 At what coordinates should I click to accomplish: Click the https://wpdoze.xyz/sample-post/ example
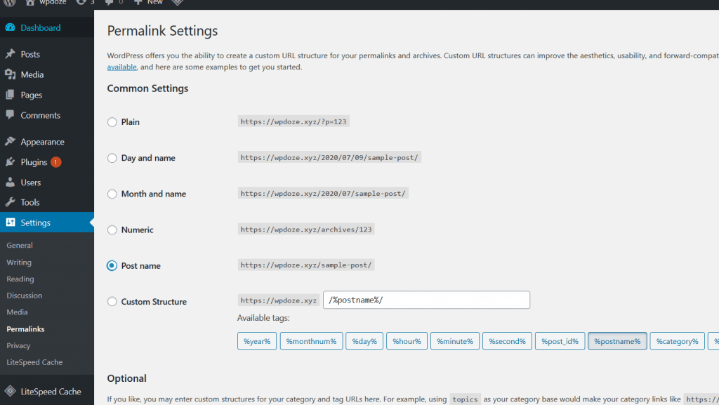click(x=306, y=265)
